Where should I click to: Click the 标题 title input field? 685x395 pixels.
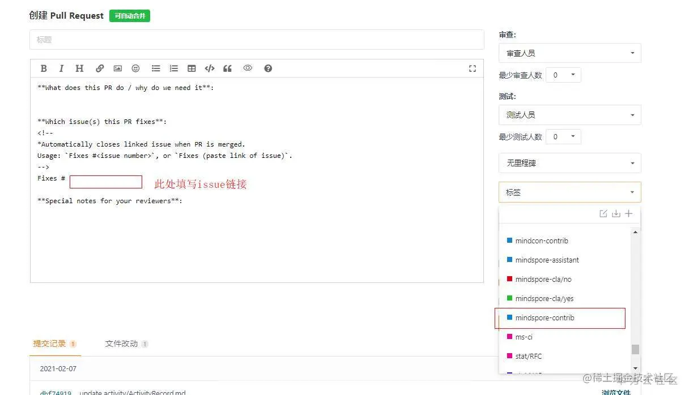click(x=257, y=40)
